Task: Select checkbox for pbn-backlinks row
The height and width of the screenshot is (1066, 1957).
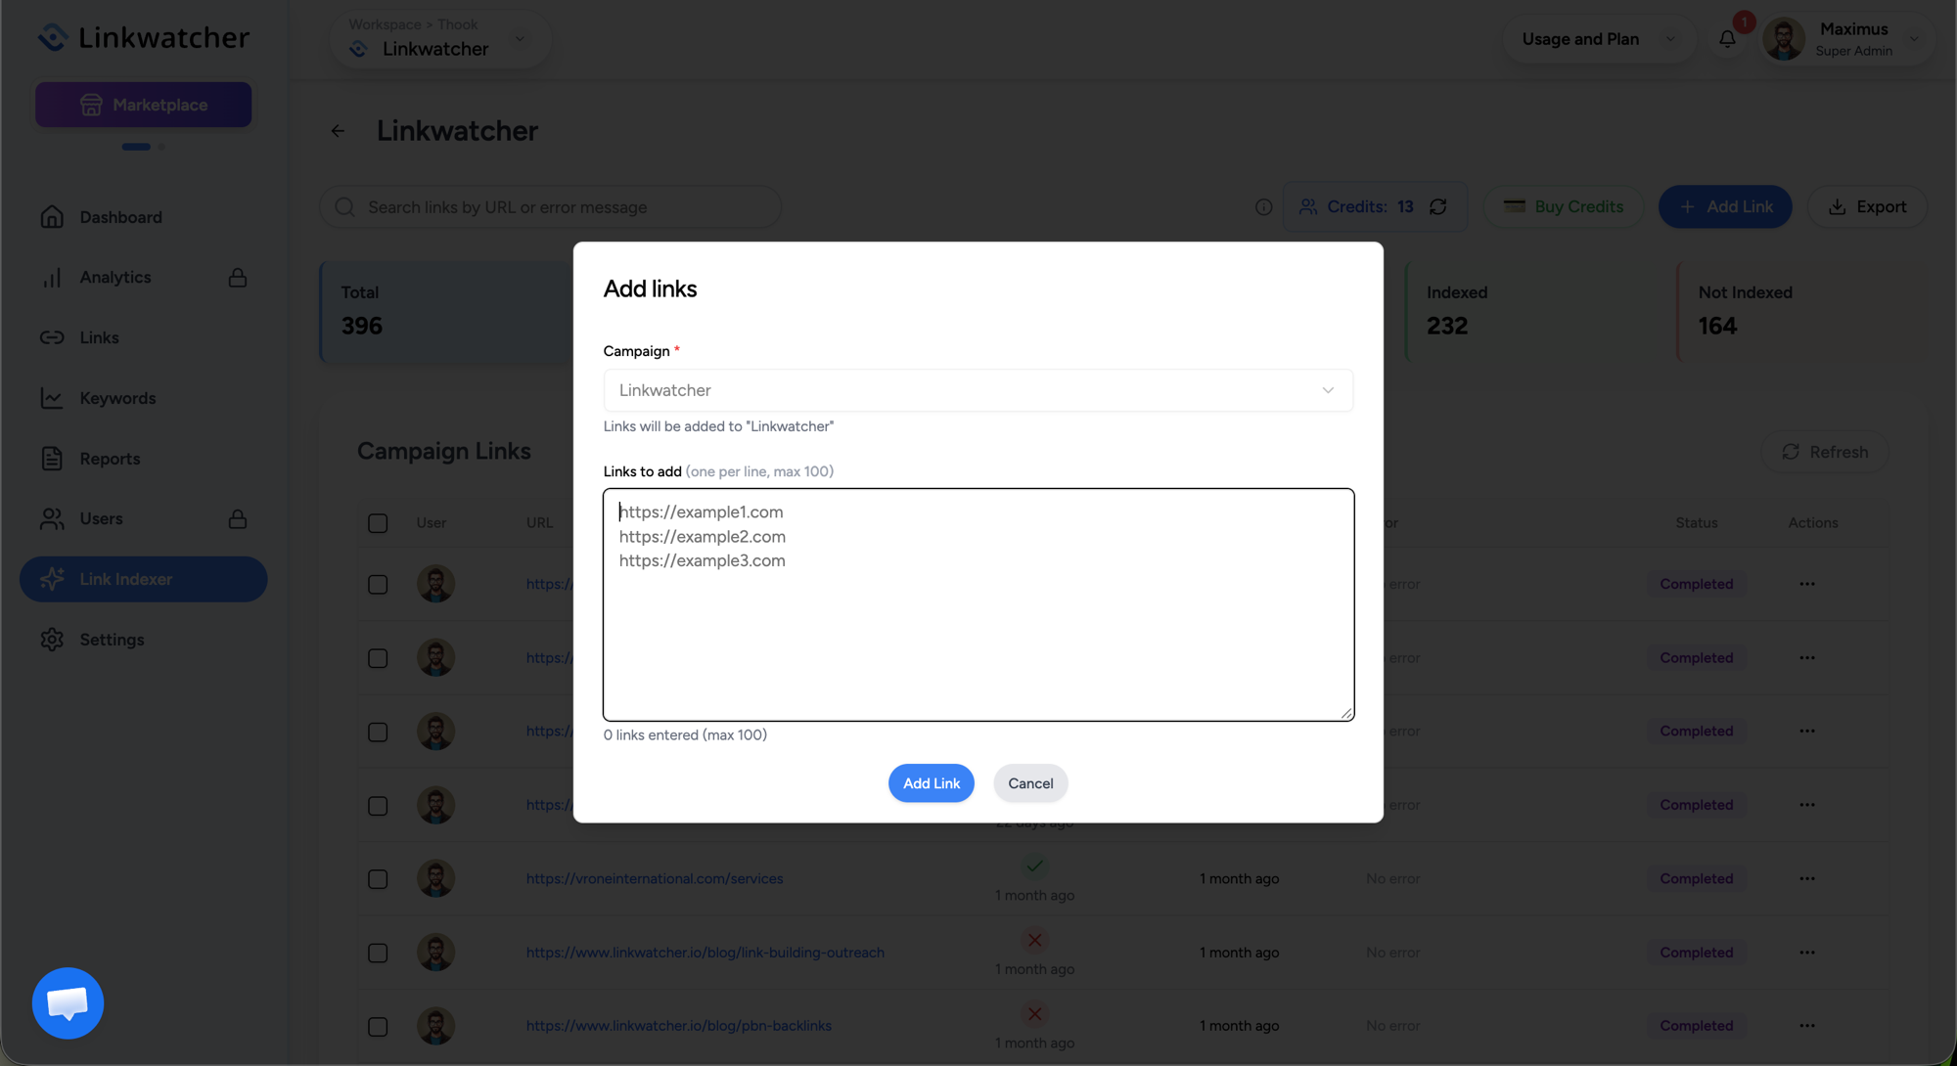Action: click(378, 1027)
